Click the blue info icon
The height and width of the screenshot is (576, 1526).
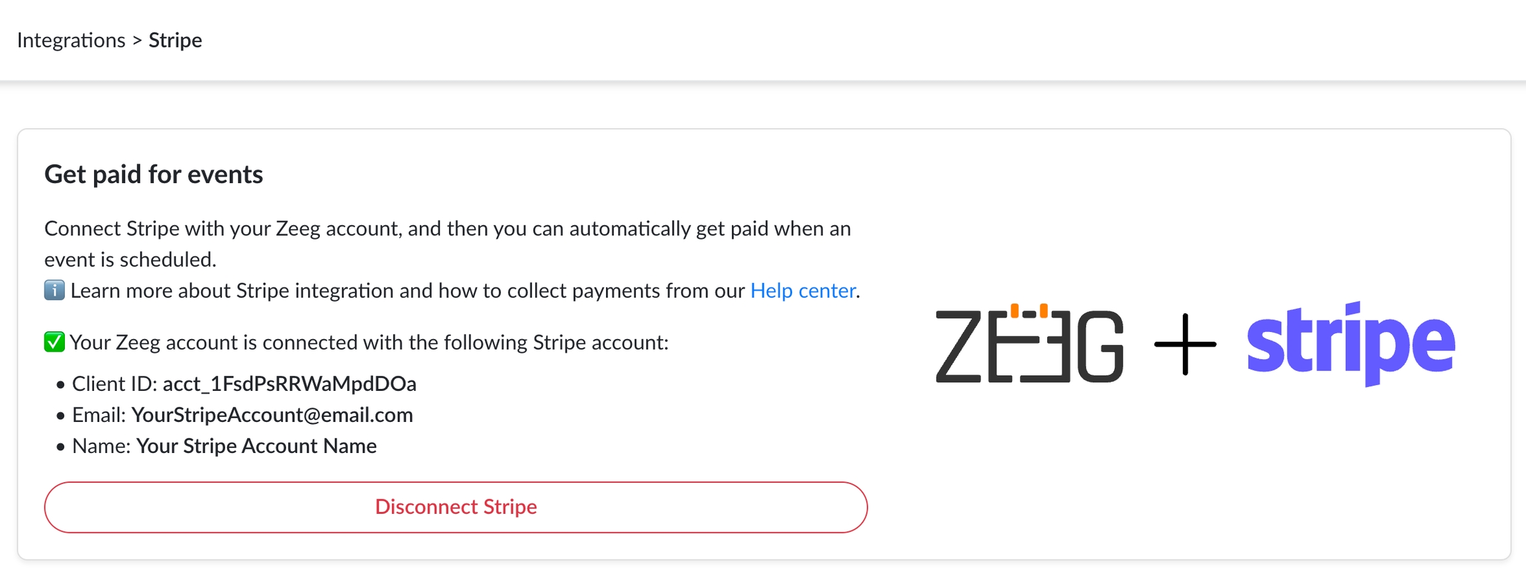[54, 290]
